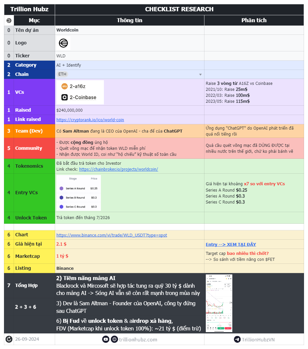Select the x7 so với entry VCs text
The width and height of the screenshot is (308, 349).
(x=264, y=184)
